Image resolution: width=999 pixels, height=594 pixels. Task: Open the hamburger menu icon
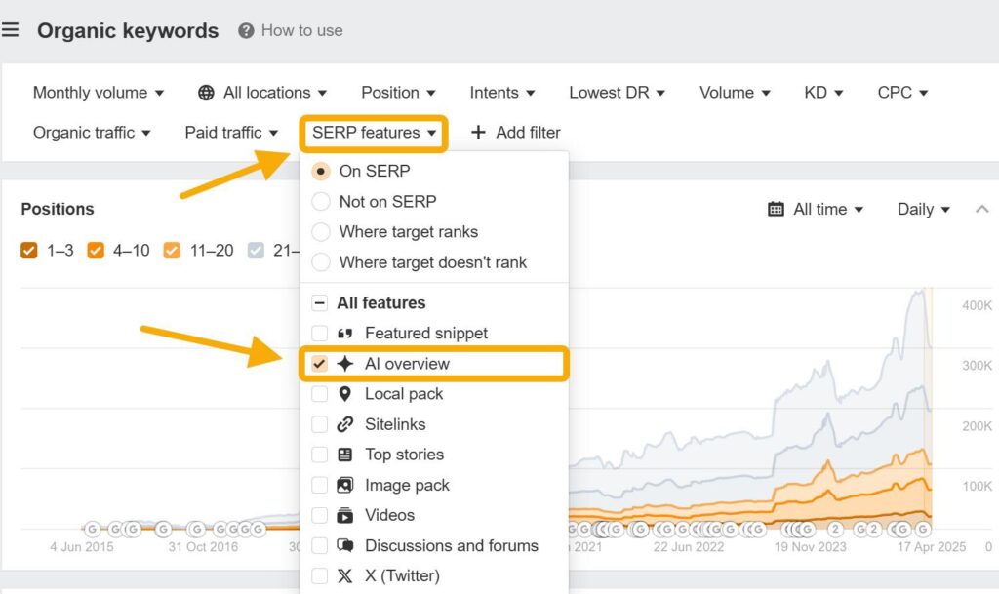(x=10, y=30)
